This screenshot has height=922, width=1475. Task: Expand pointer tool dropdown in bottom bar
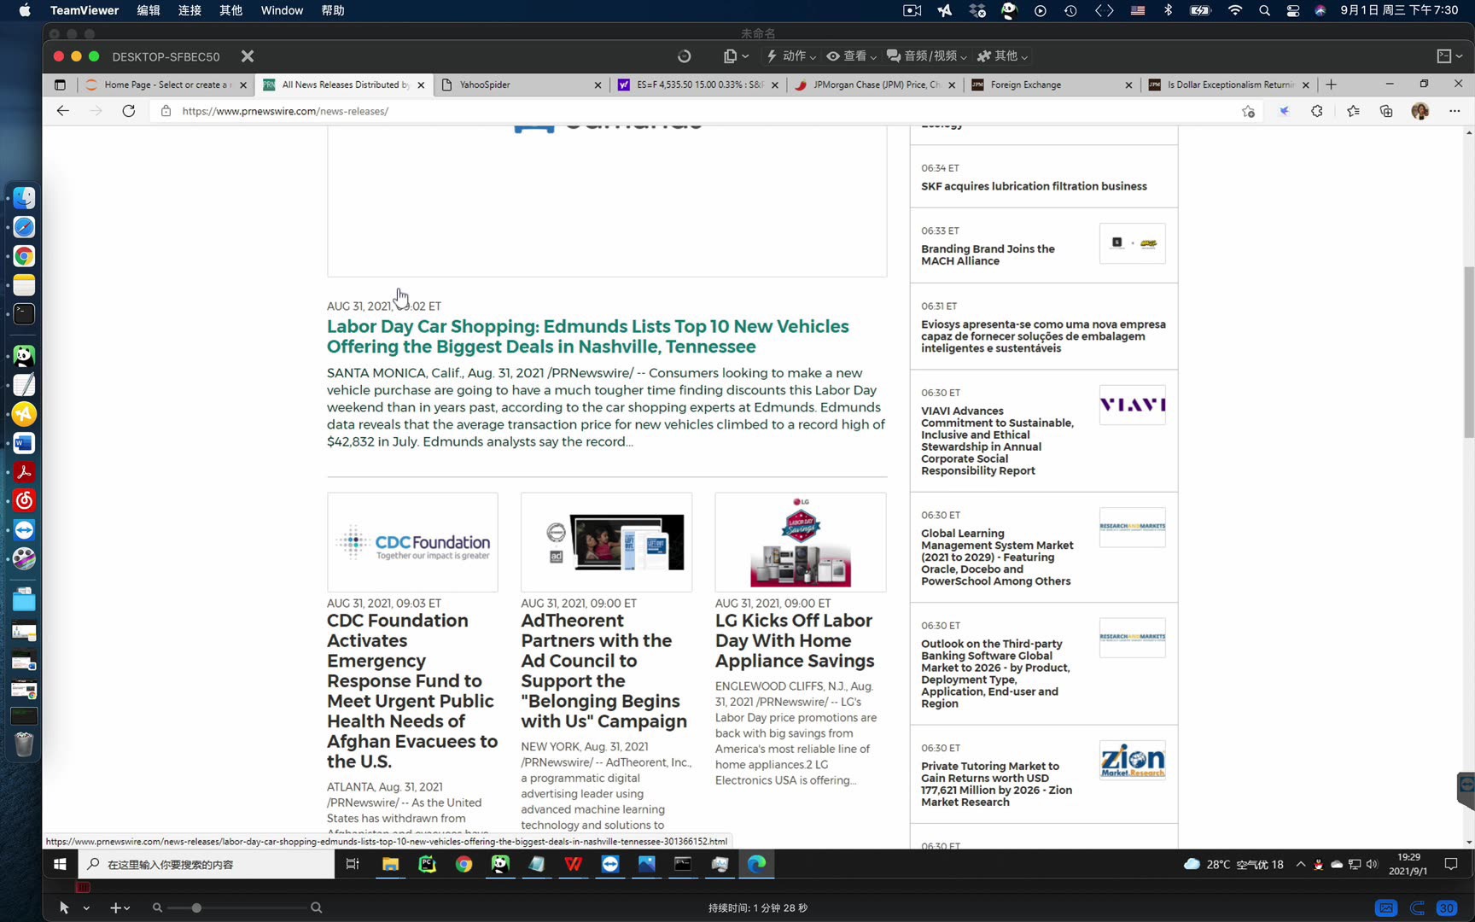[86, 908]
